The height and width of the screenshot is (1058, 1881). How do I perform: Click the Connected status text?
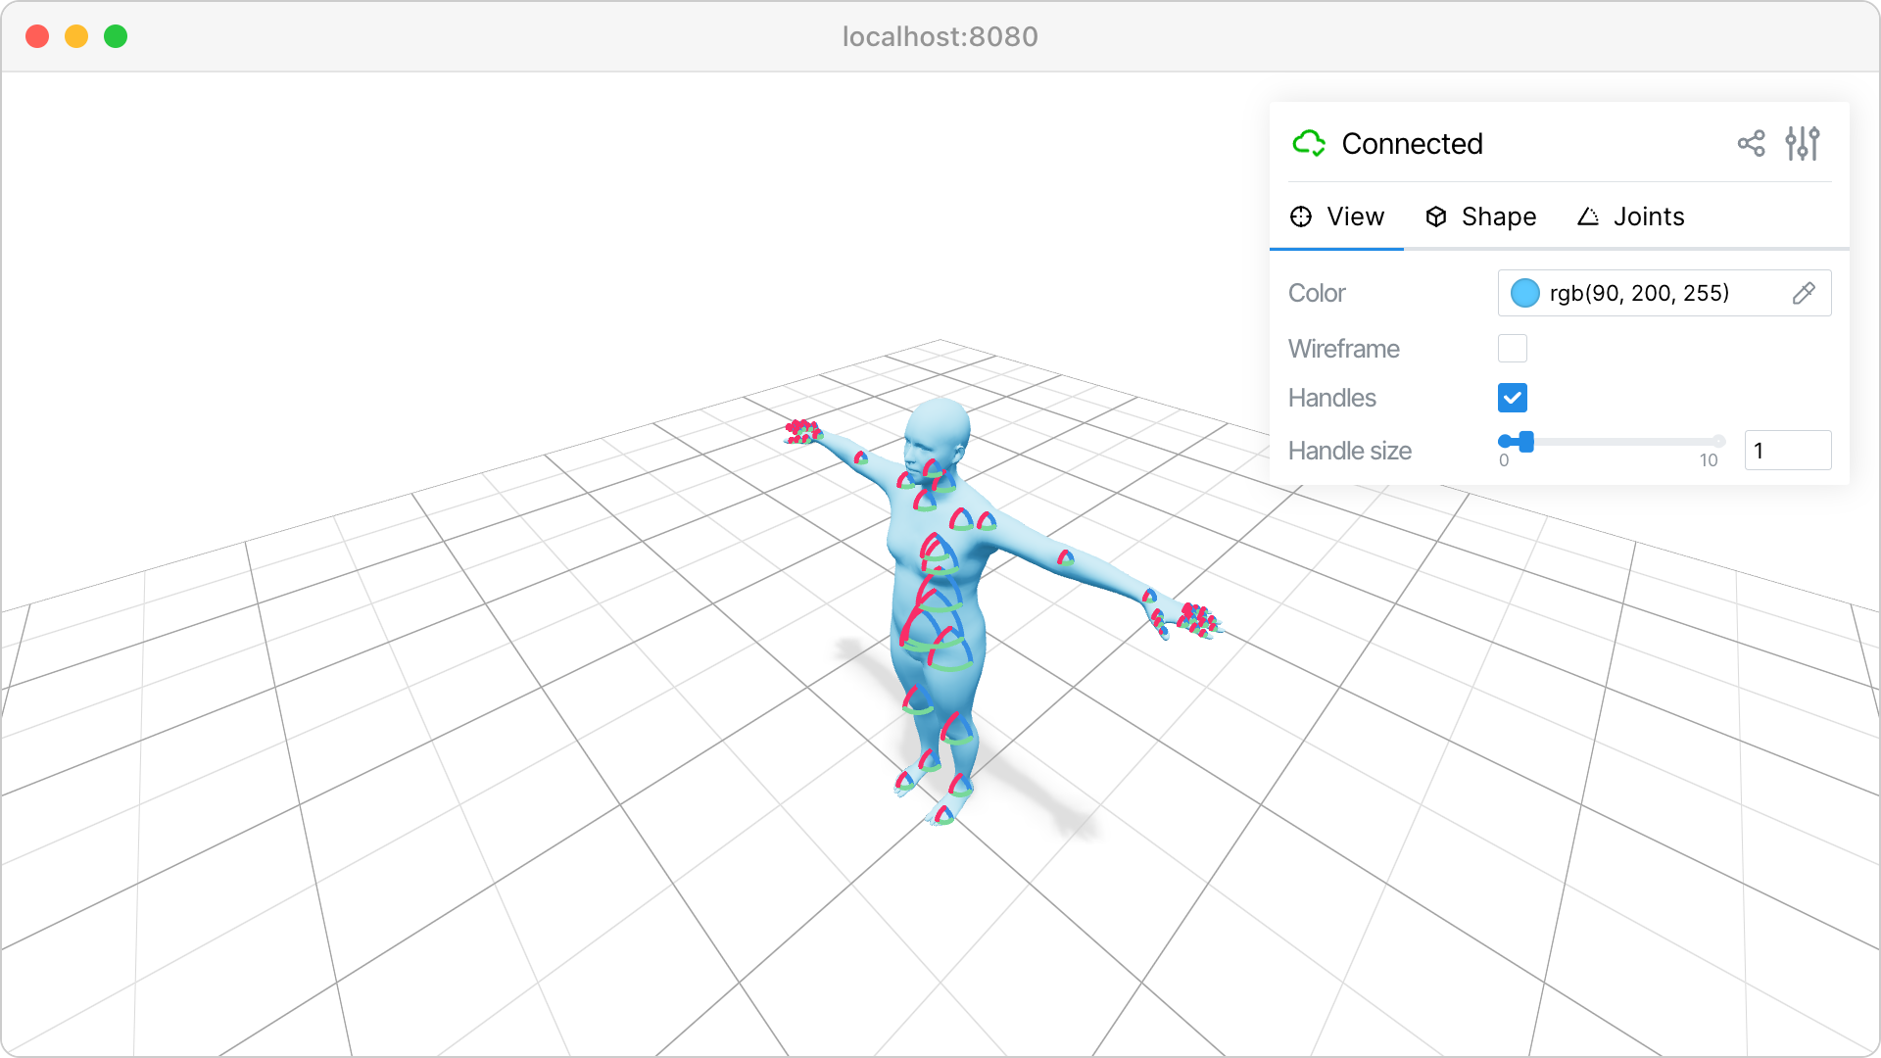pos(1412,143)
